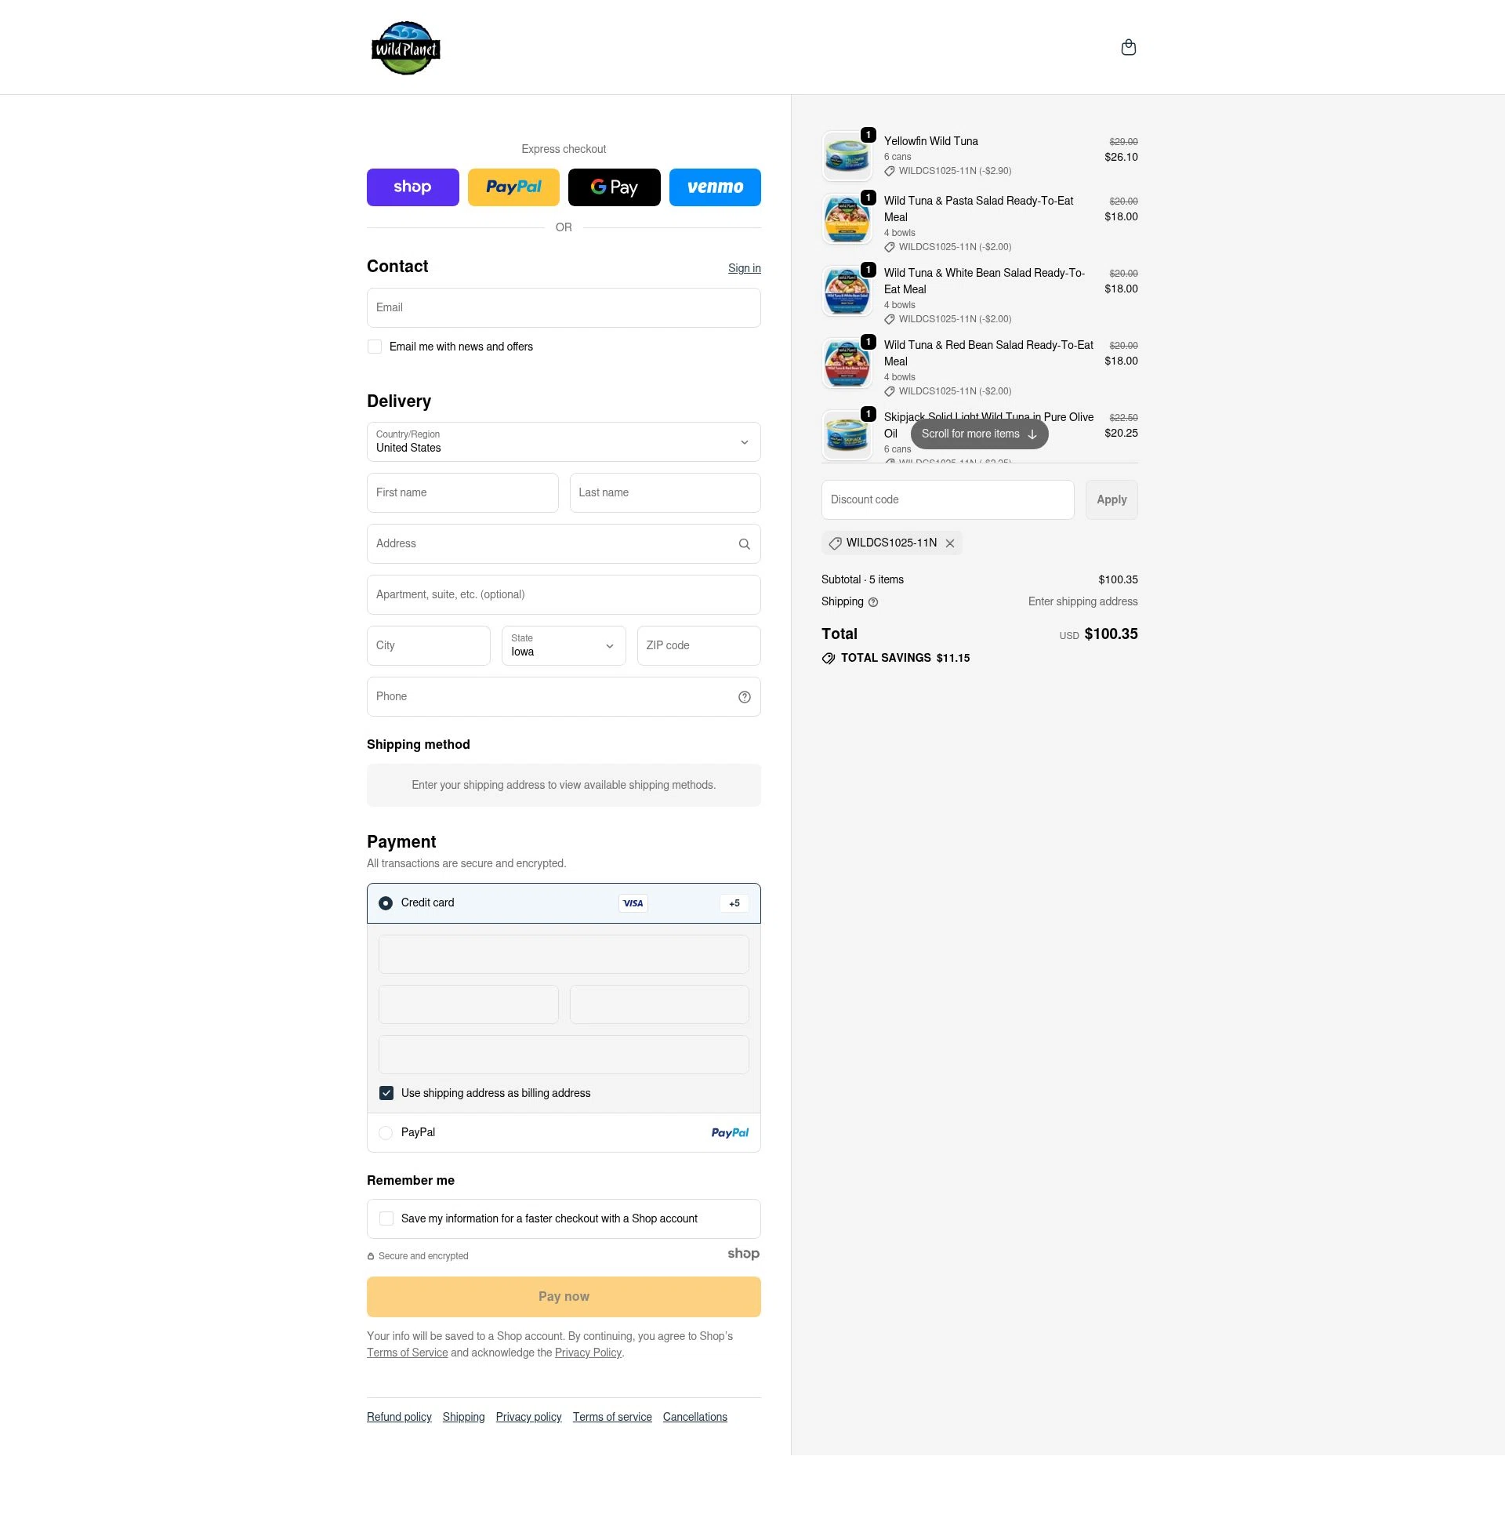Pay using Venmo
The height and width of the screenshot is (1518, 1505).
tap(714, 187)
